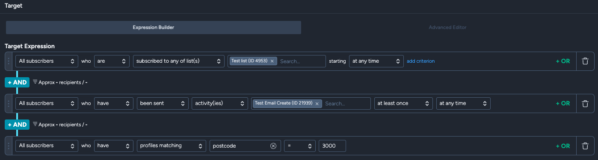The width and height of the screenshot is (598, 160).
Task: Open All subscribers dropdown in been sent row
Action: point(47,103)
